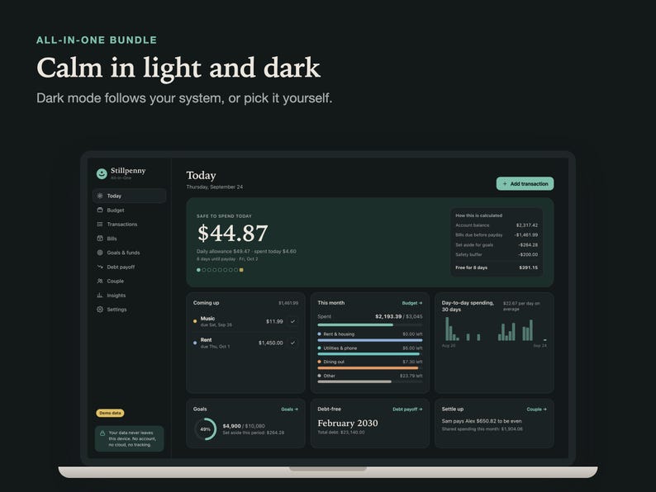The height and width of the screenshot is (492, 656).
Task: Follow the Budget link in This month
Action: pyautogui.click(x=412, y=303)
